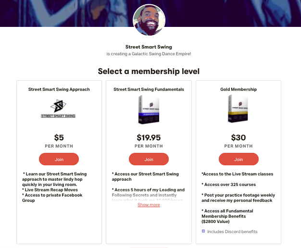Click the Street Smart Swing Approach logo image
301x248 pixels.
(59, 109)
